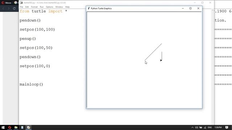Click the Opera Menu button
232x130 pixels.
click(7, 3)
